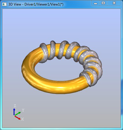Close the 3D View window
The image size is (123, 130).
(x=114, y=3)
